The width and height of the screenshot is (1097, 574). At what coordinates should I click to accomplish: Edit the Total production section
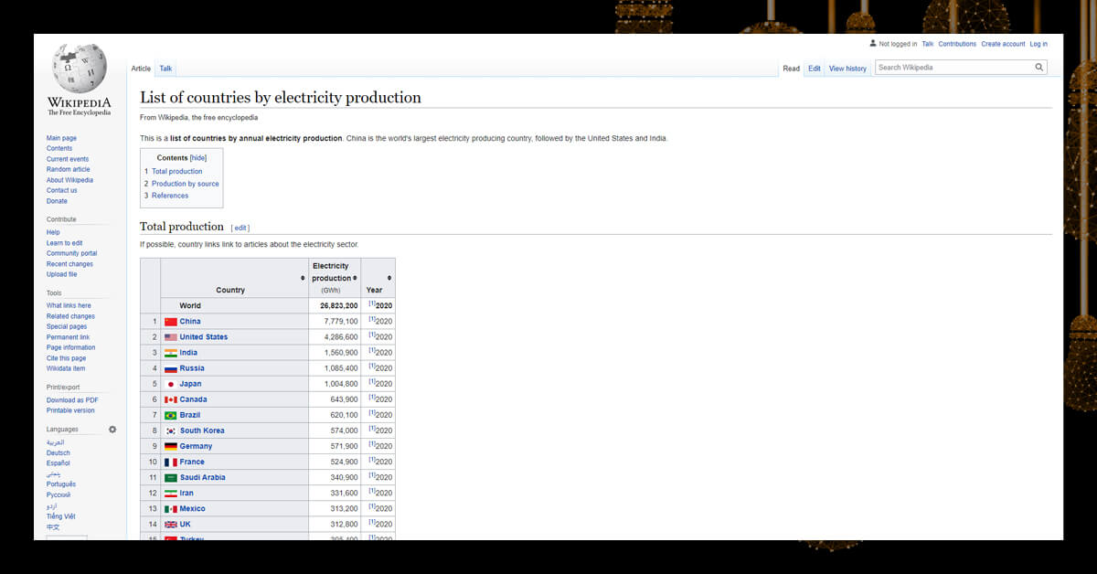pos(241,228)
